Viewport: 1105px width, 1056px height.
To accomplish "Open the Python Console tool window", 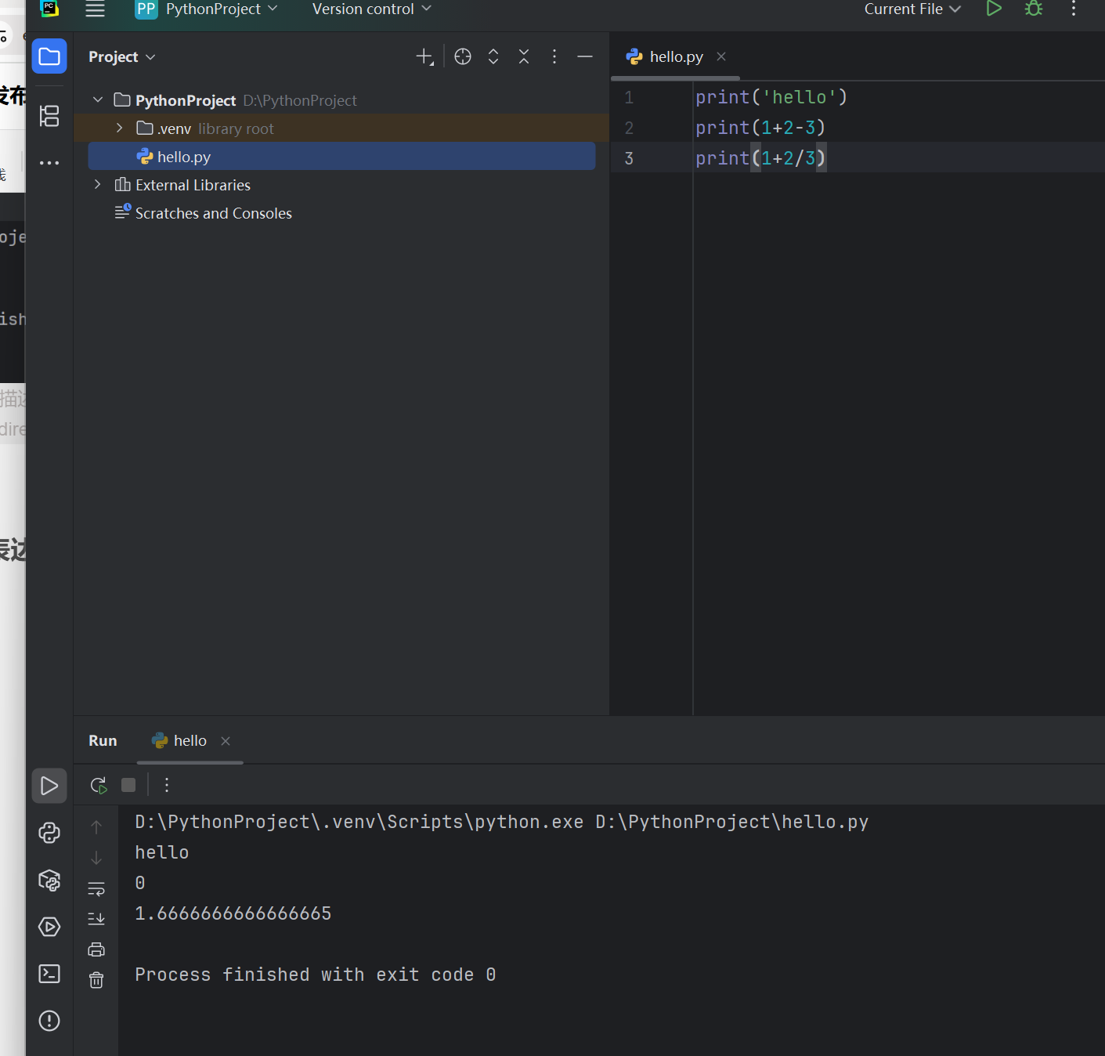I will 49,833.
